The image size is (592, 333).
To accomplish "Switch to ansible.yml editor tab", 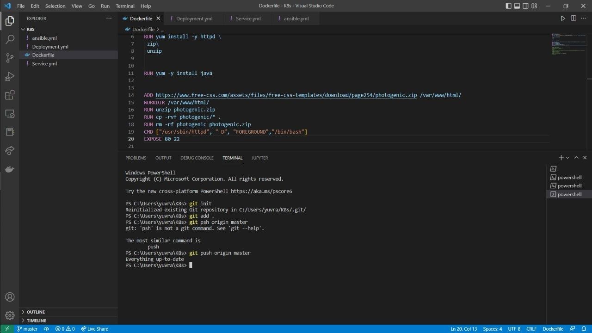I will pyautogui.click(x=296, y=18).
